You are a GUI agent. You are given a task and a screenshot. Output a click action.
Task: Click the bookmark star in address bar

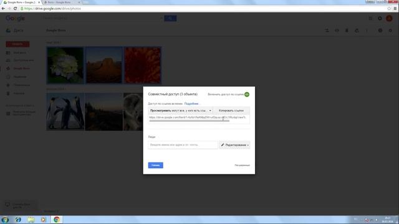(389, 8)
